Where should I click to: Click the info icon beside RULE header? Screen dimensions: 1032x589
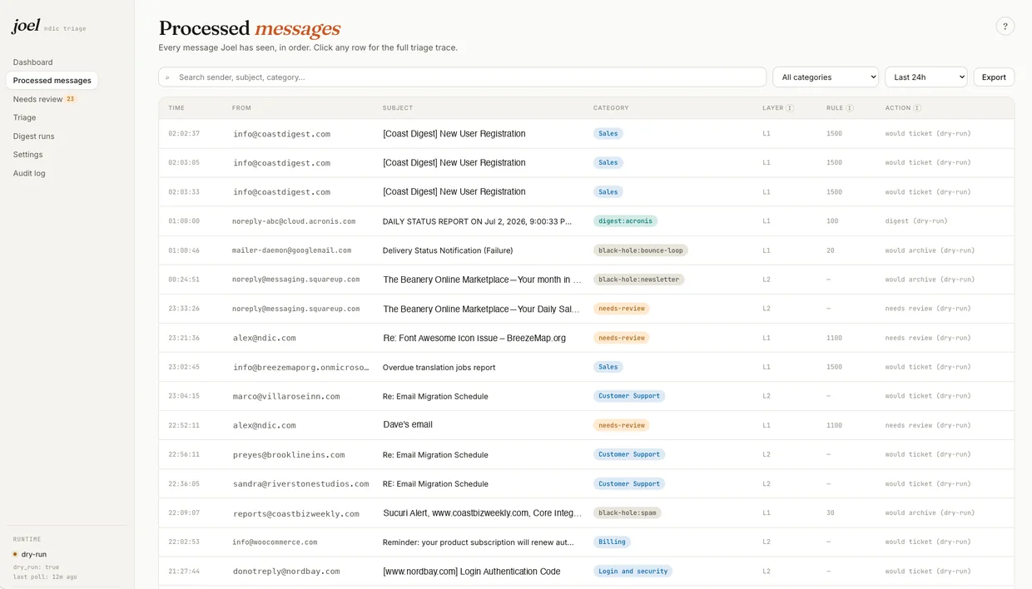pyautogui.click(x=850, y=108)
